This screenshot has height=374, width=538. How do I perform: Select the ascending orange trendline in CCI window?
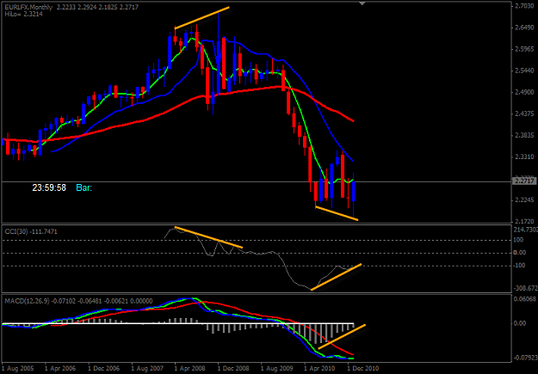337,277
